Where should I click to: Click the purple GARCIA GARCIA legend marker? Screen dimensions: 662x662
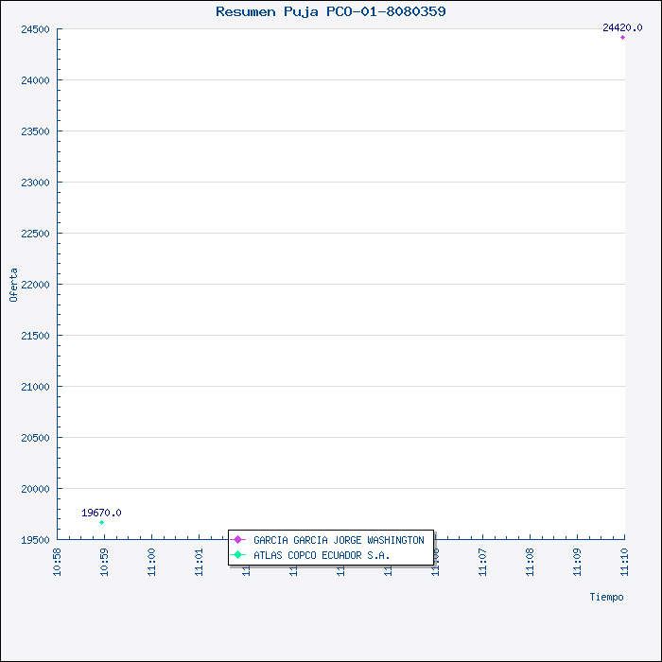pyautogui.click(x=238, y=540)
